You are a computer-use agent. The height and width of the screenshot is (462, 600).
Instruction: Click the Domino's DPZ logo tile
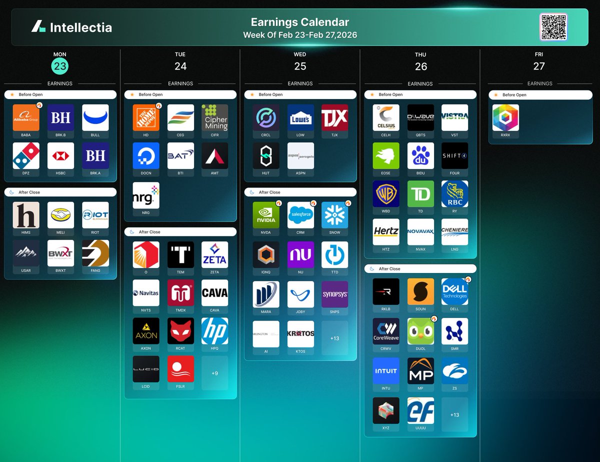click(x=26, y=156)
